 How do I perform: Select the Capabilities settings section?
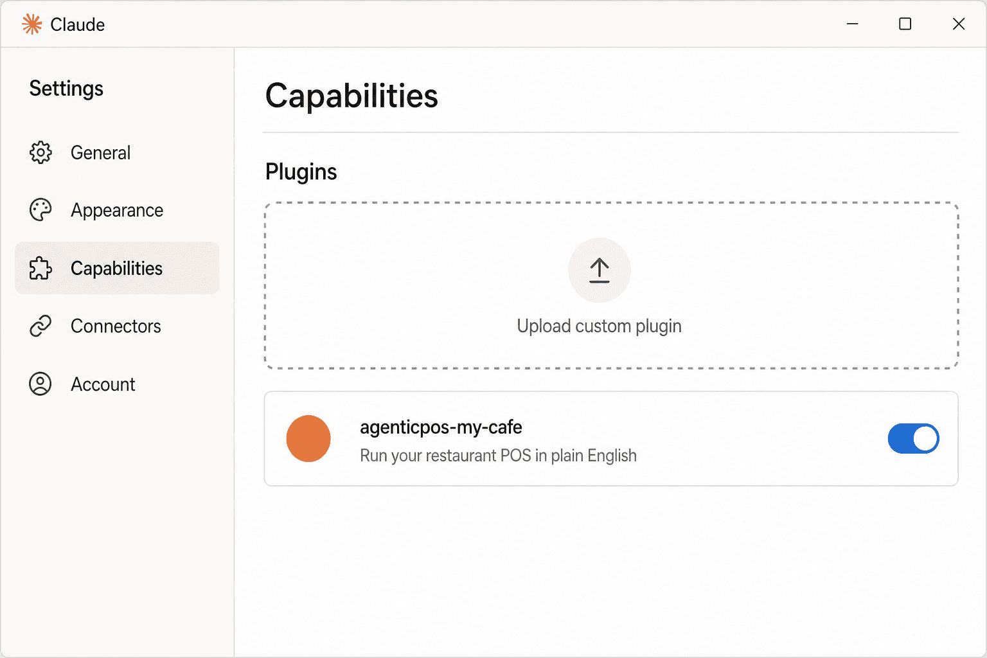(x=117, y=268)
